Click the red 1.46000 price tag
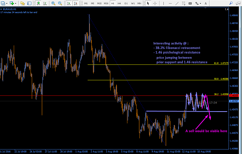This screenshot has width=242, height=154. point(234,96)
